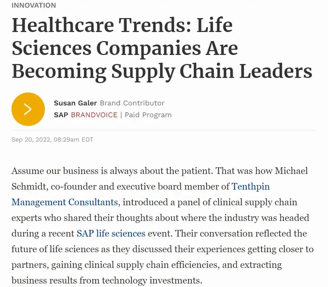Click the Sep 20, 2022 timestamp
The image size is (328, 287).
[x=52, y=140]
